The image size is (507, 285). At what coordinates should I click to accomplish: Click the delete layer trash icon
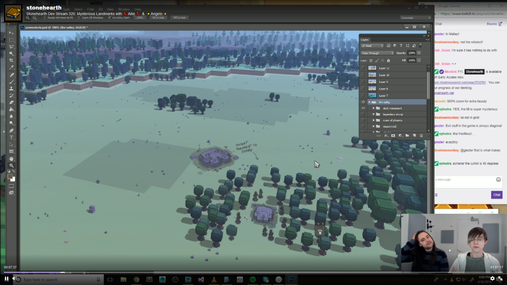(x=421, y=136)
